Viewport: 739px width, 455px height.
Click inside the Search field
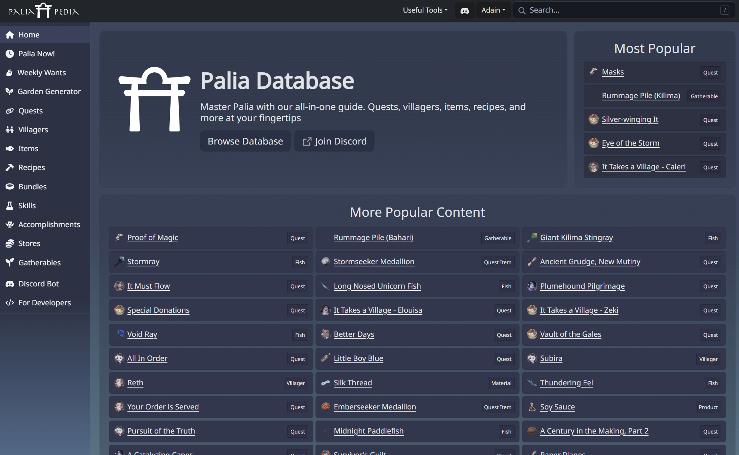612,10
